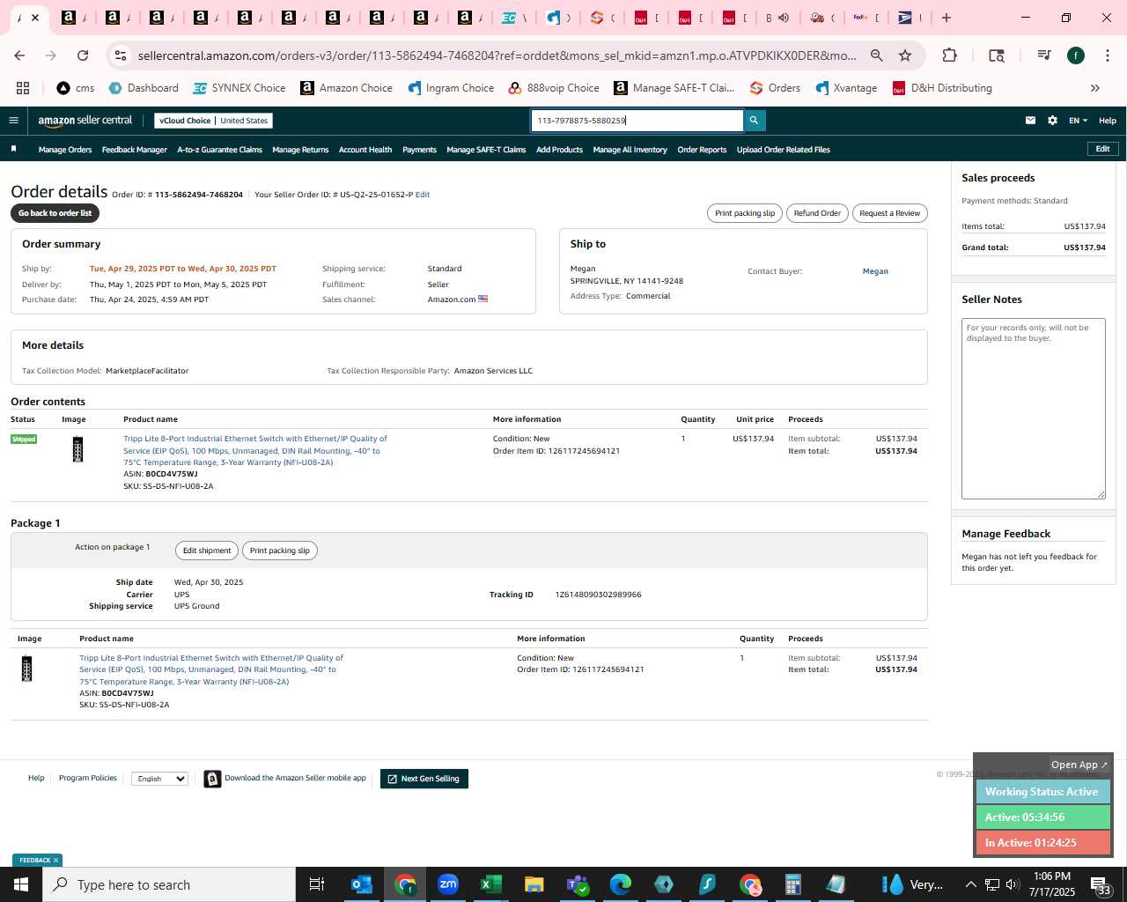Open Account Health menu item

click(x=365, y=150)
